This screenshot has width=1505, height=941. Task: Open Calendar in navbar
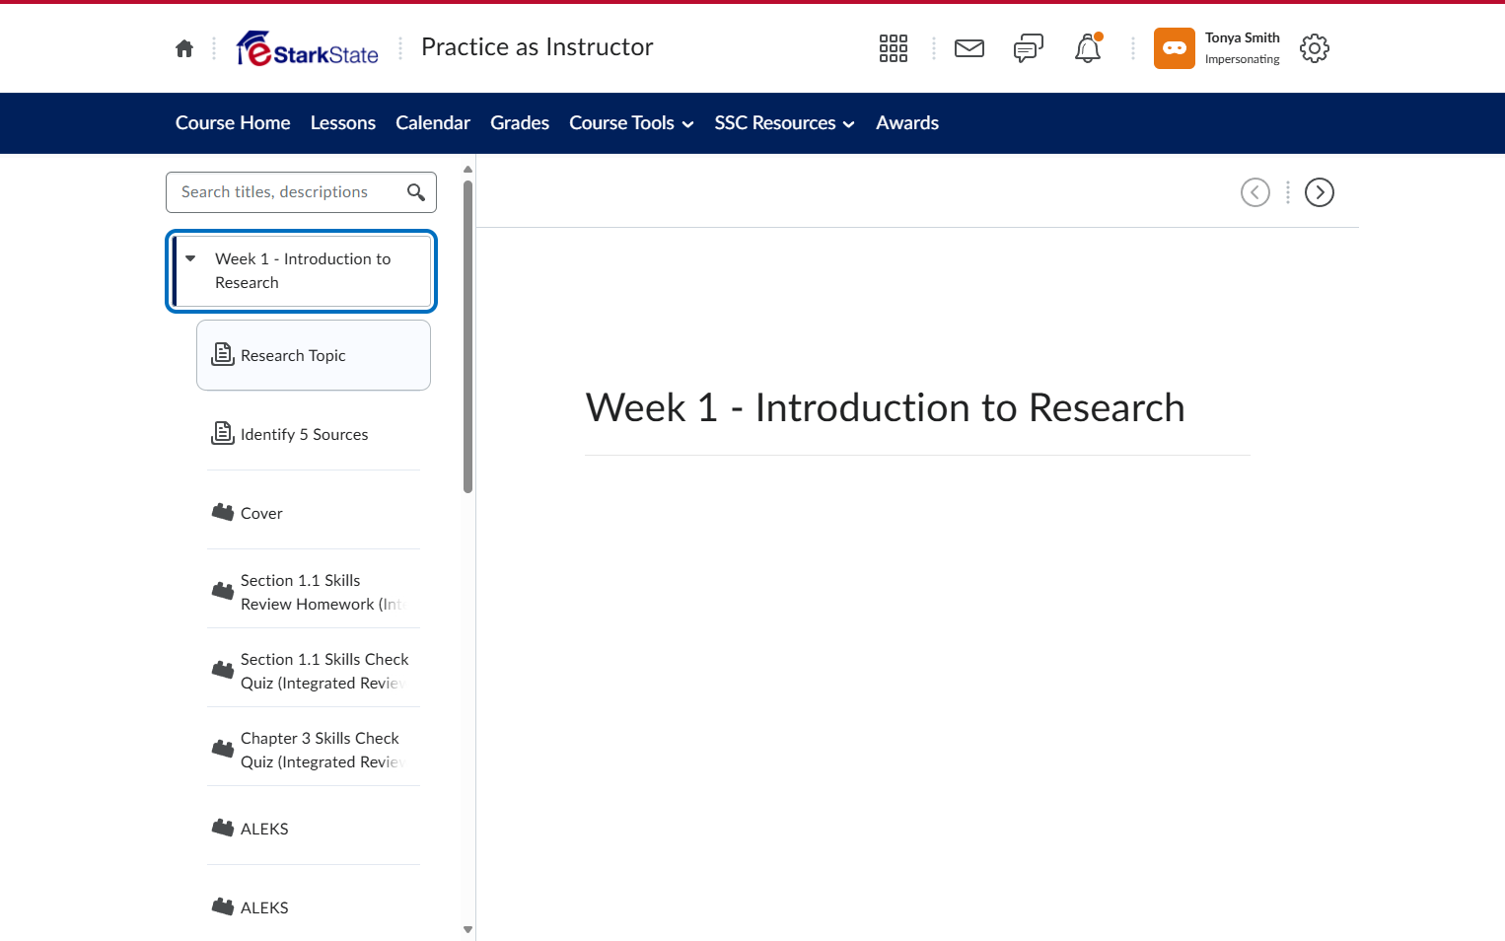[433, 123]
